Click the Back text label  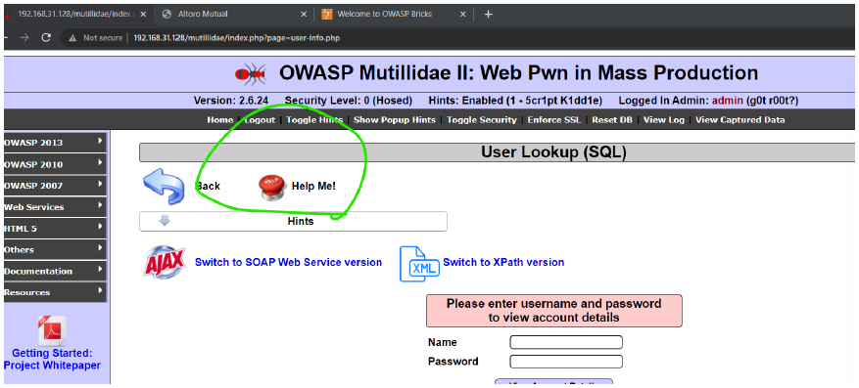point(209,187)
